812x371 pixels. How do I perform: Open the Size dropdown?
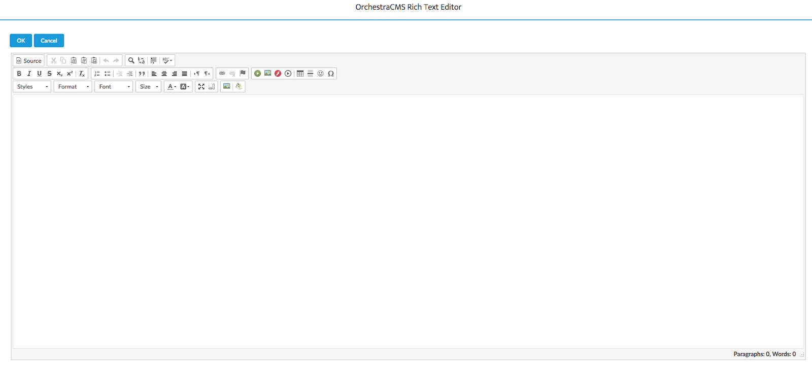[x=148, y=87]
